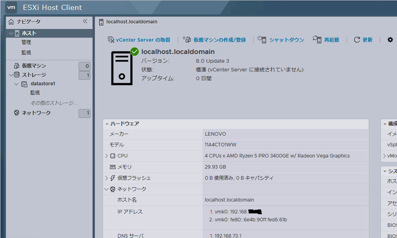397x238 pixels.
Task: Expand the CPU hardware row
Action: [106, 156]
